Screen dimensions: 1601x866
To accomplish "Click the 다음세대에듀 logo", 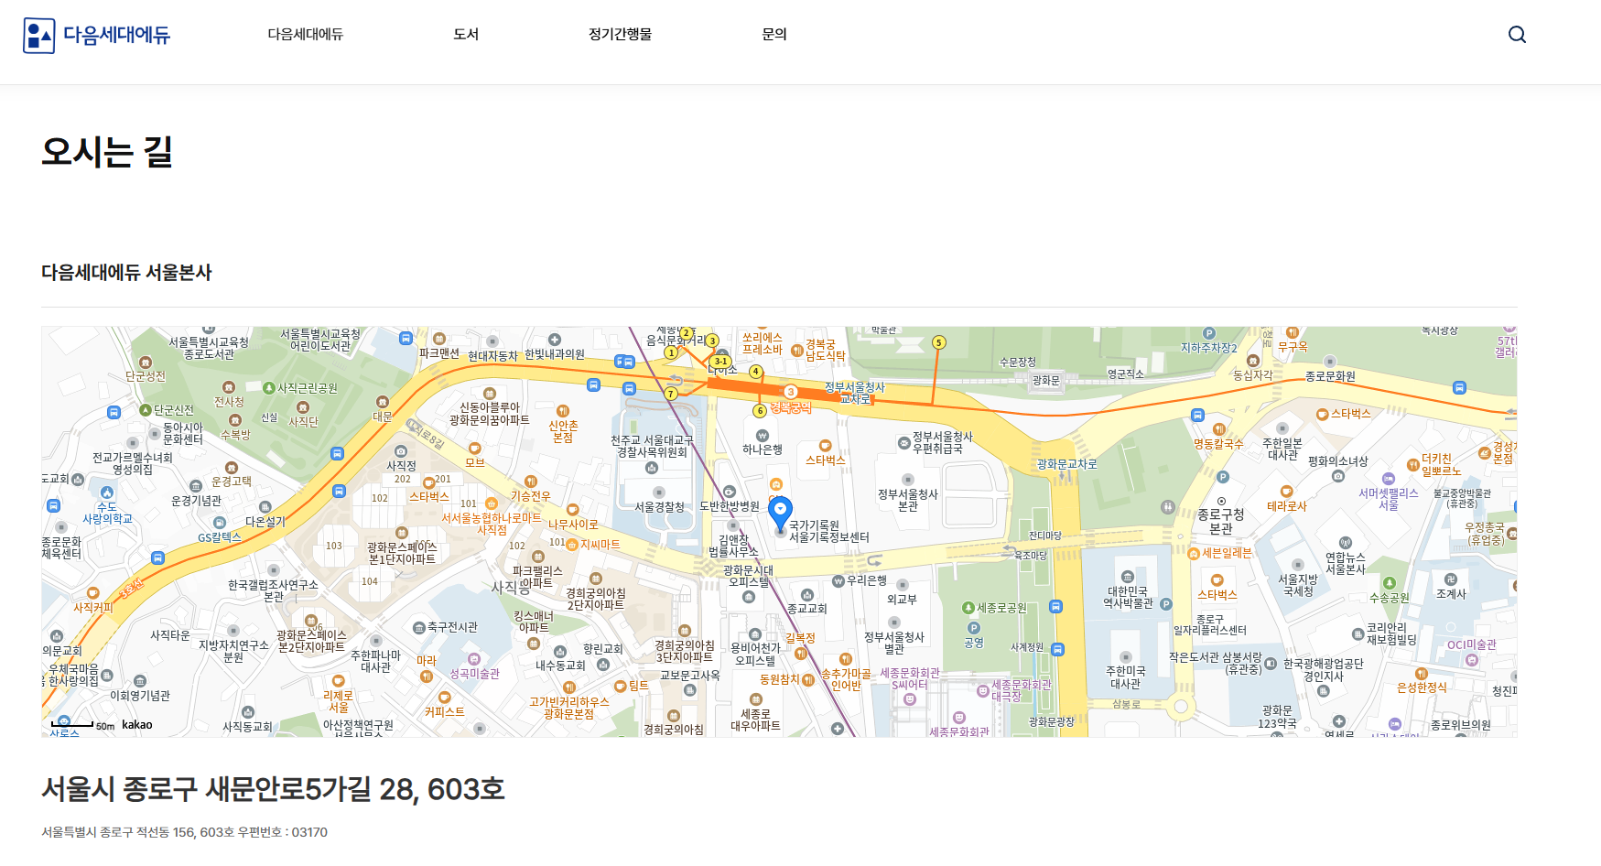I will click(97, 35).
